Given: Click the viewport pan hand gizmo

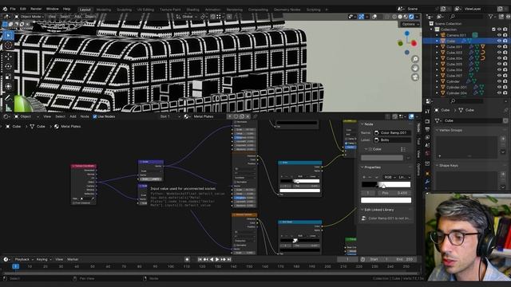Looking at the screenshot, I should (x=415, y=68).
